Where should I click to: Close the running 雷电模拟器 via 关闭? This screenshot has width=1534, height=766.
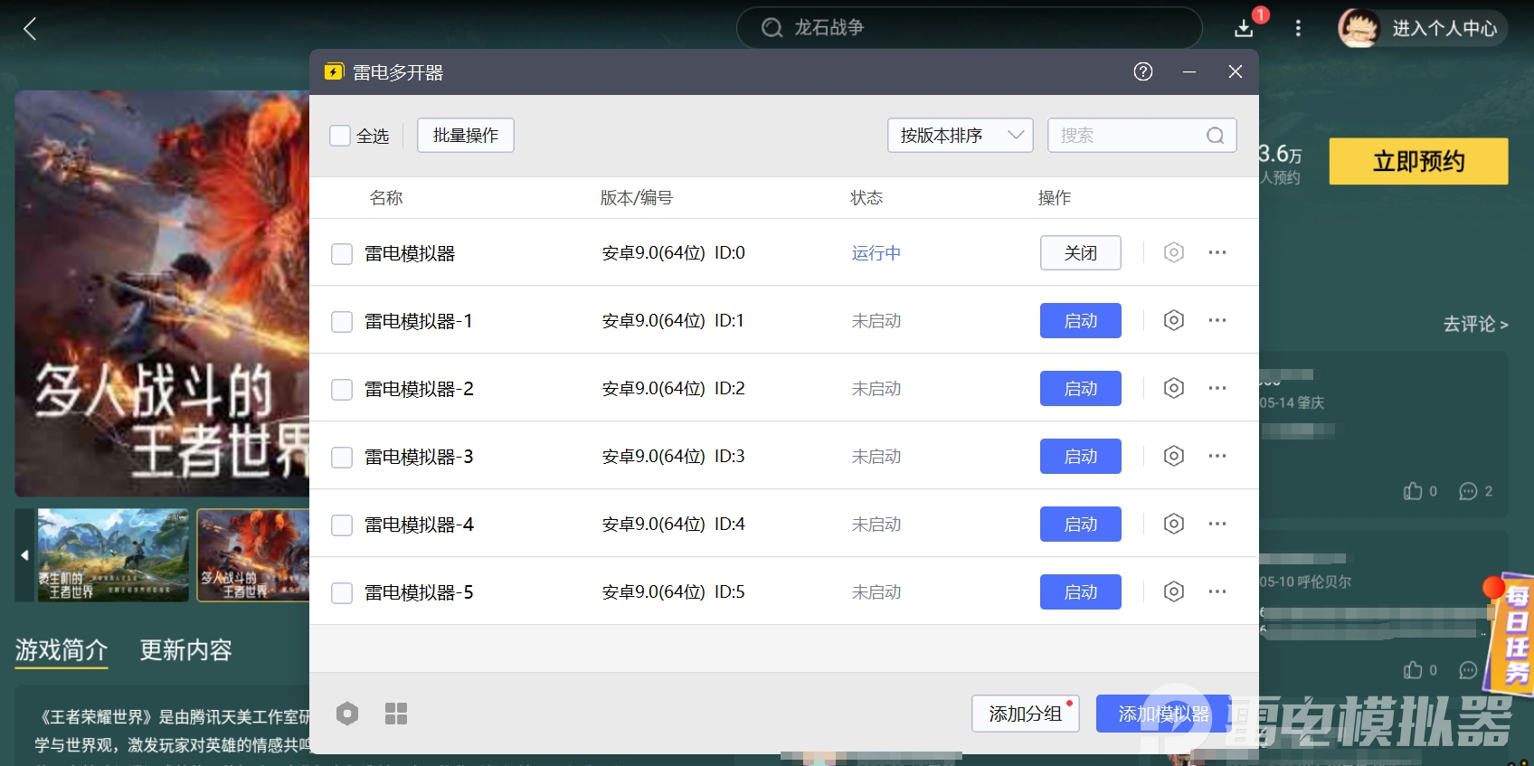click(1080, 253)
